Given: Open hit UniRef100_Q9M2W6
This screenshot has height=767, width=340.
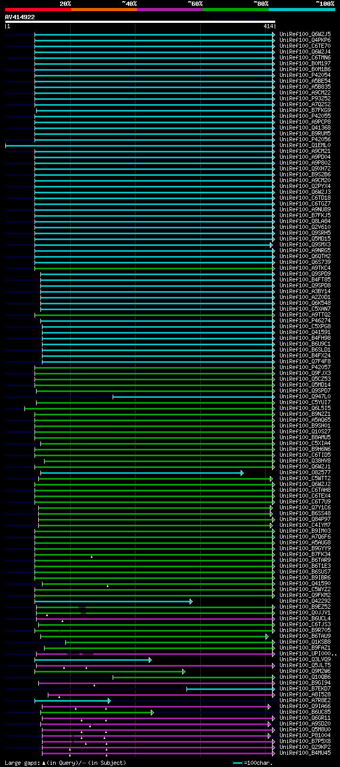Looking at the screenshot, I should (x=305, y=671).
